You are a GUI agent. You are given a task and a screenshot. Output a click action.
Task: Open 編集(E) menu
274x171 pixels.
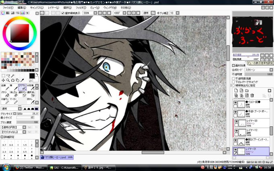point(22,8)
